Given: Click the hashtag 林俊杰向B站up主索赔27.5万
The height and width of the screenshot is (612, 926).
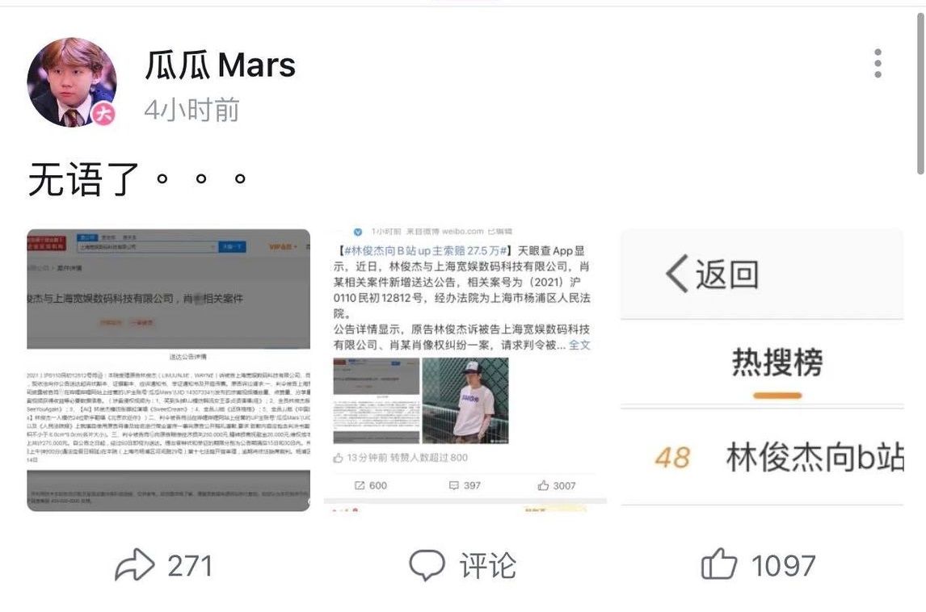Looking at the screenshot, I should (x=426, y=251).
